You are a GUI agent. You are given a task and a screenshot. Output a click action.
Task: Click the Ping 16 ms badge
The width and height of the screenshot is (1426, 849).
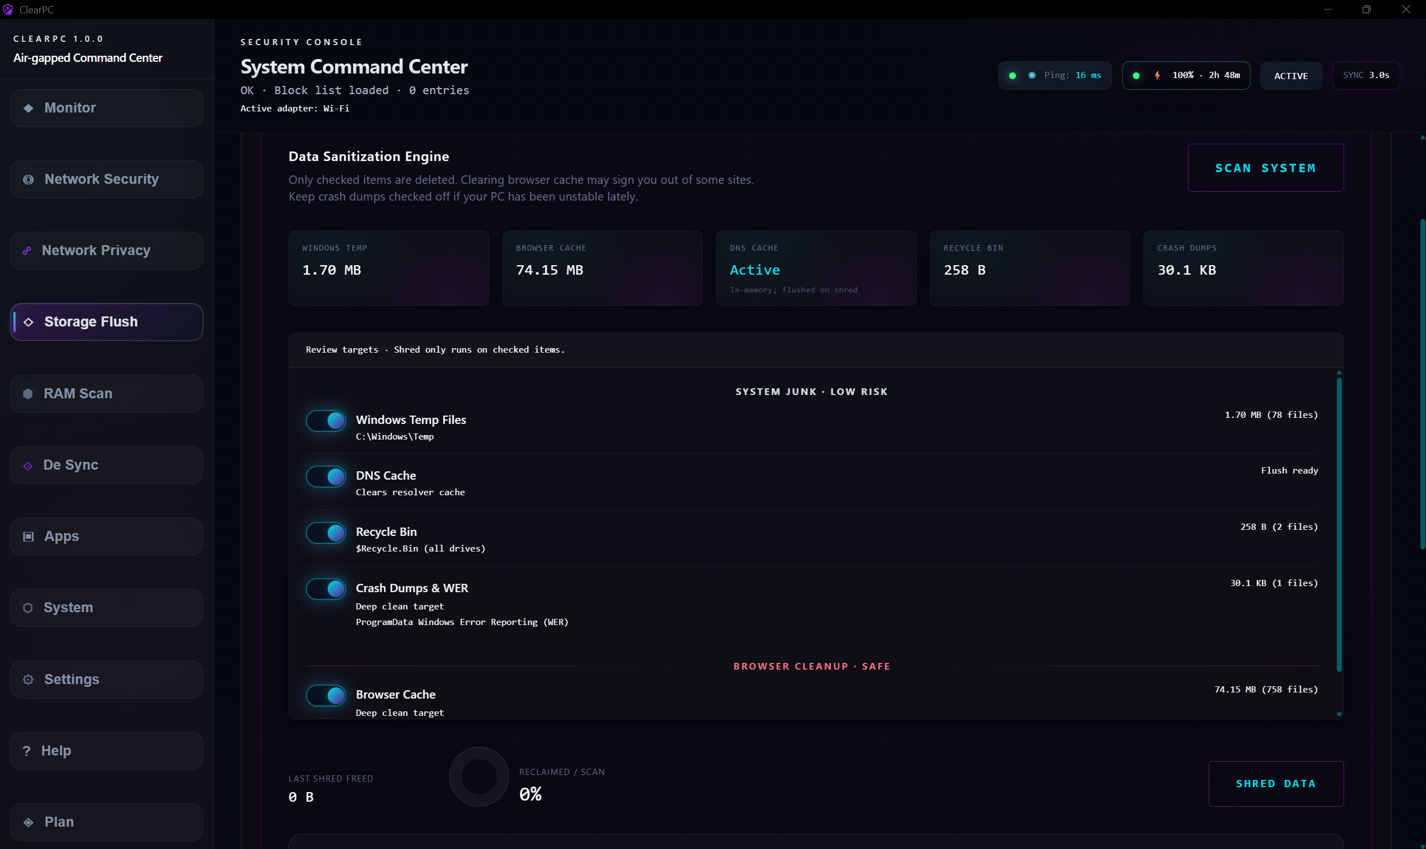pos(1055,76)
